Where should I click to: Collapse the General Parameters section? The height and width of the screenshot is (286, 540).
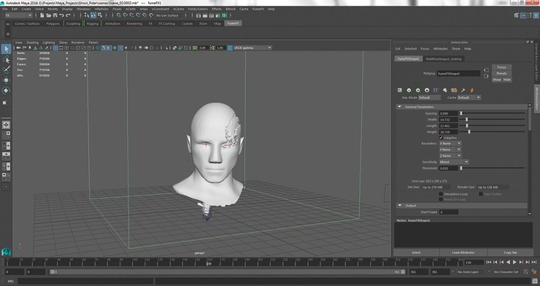(x=400, y=107)
